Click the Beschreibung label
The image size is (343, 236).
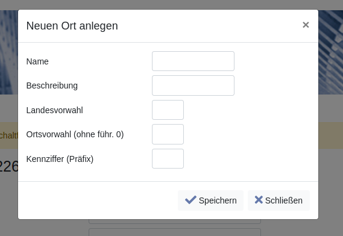(x=52, y=85)
